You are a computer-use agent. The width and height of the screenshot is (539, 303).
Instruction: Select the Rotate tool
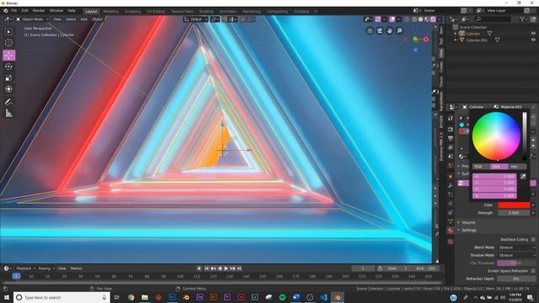(x=8, y=66)
